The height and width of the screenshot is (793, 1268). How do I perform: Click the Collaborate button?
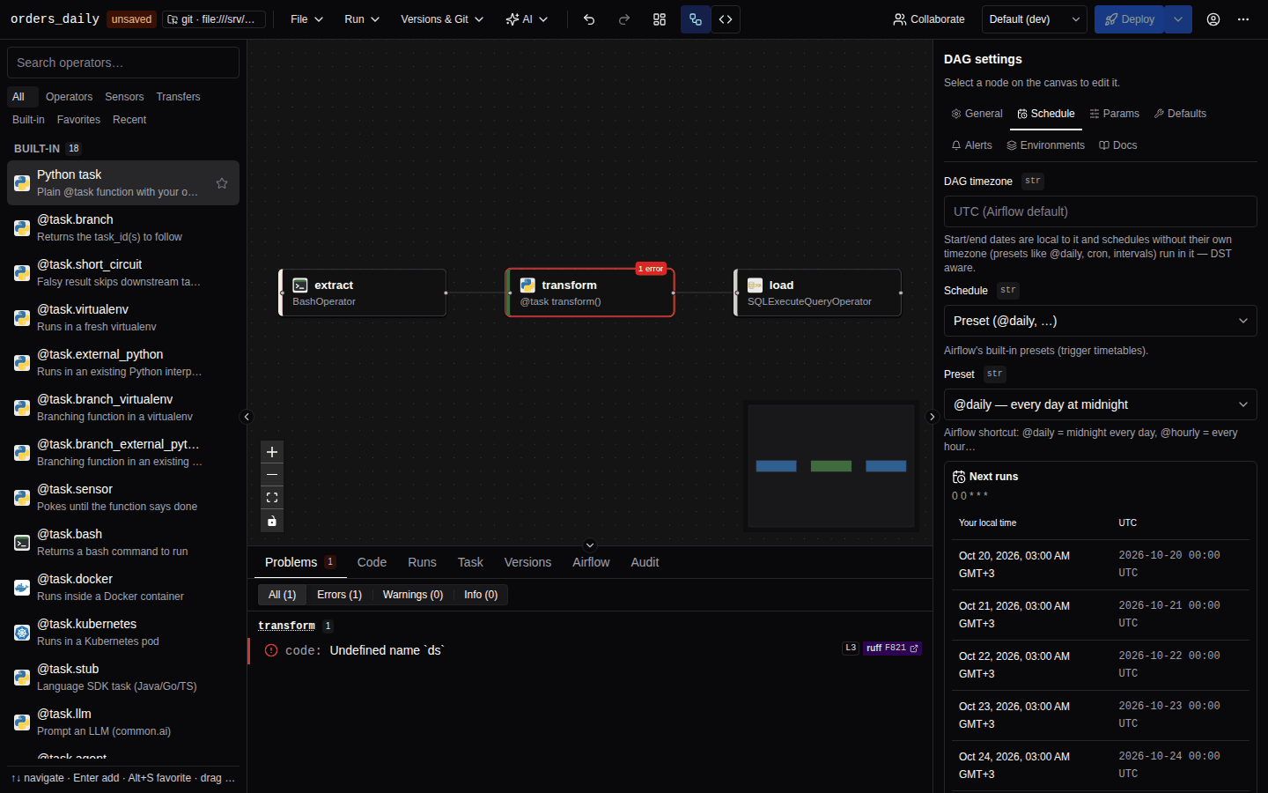pos(929,19)
